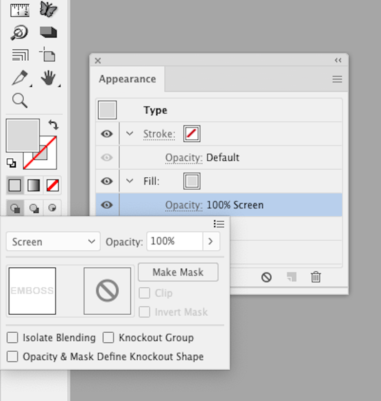Reset to default fill and stroke
Screen dimensions: 381x401
[11, 163]
